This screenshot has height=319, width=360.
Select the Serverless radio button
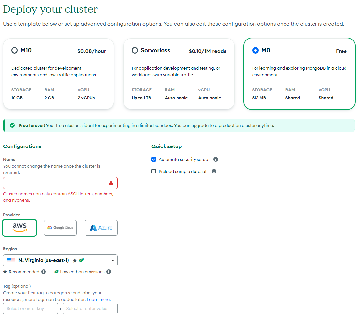pos(135,50)
